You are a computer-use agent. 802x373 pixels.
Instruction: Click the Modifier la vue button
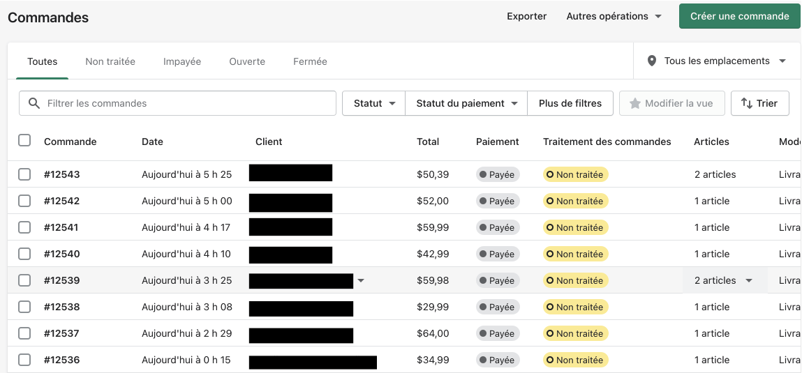[672, 103]
